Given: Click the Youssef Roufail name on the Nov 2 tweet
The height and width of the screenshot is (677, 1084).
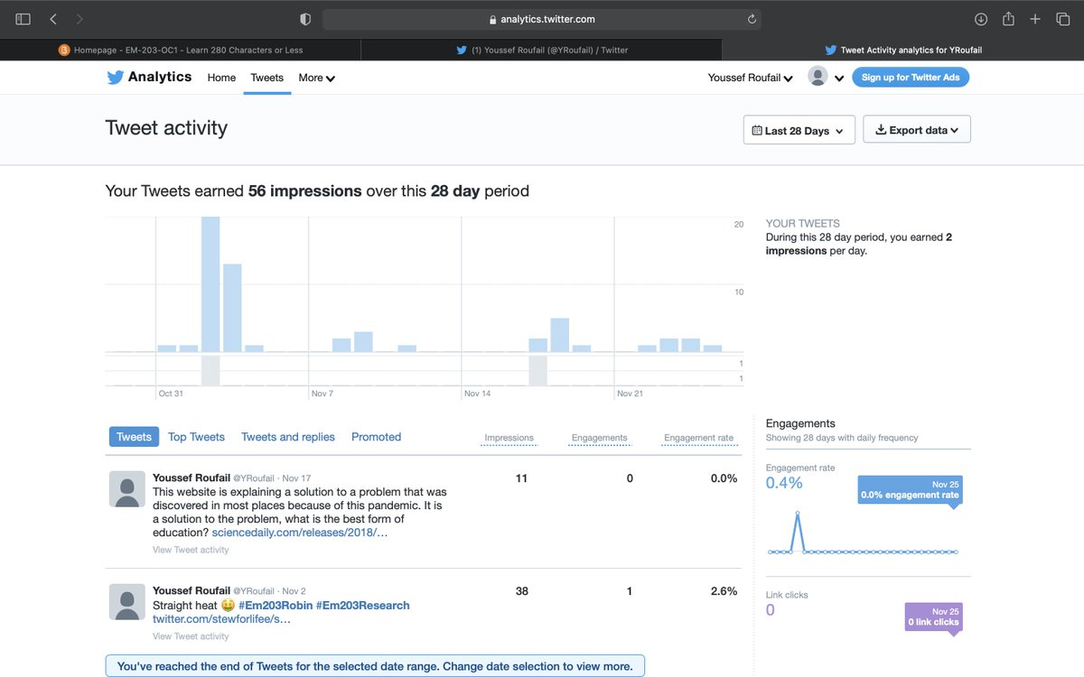Looking at the screenshot, I should point(192,590).
